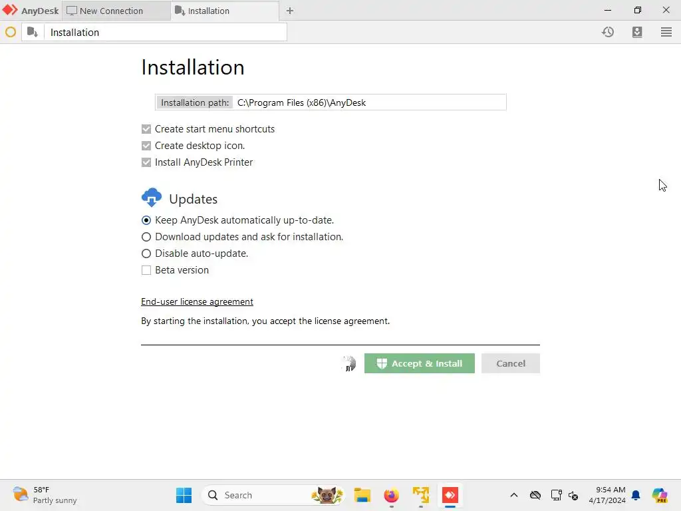Image resolution: width=681 pixels, height=511 pixels.
Task: Open AnyDesk taskbar icon
Action: pyautogui.click(x=450, y=495)
